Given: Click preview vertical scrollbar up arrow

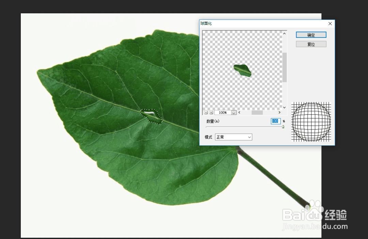Looking at the screenshot, I should (285, 34).
